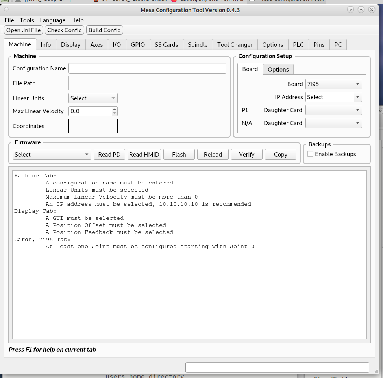The height and width of the screenshot is (378, 383).
Task: Click the Reload button
Action: [x=213, y=155]
